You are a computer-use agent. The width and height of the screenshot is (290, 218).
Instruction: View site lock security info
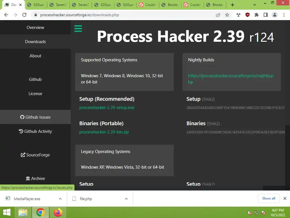point(36,15)
